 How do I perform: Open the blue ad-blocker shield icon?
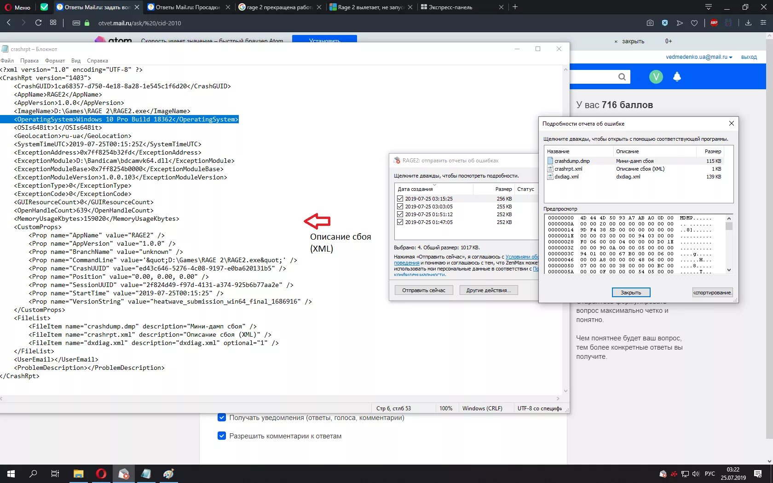coord(665,23)
